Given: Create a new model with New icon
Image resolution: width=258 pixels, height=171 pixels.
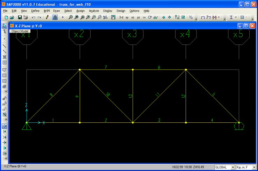Looking at the screenshot, I should pos(6,17).
